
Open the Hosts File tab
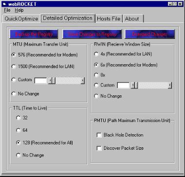click(109, 18)
